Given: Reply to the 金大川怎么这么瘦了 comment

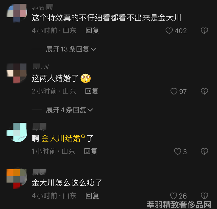Looking at the screenshot, I should (92, 196).
